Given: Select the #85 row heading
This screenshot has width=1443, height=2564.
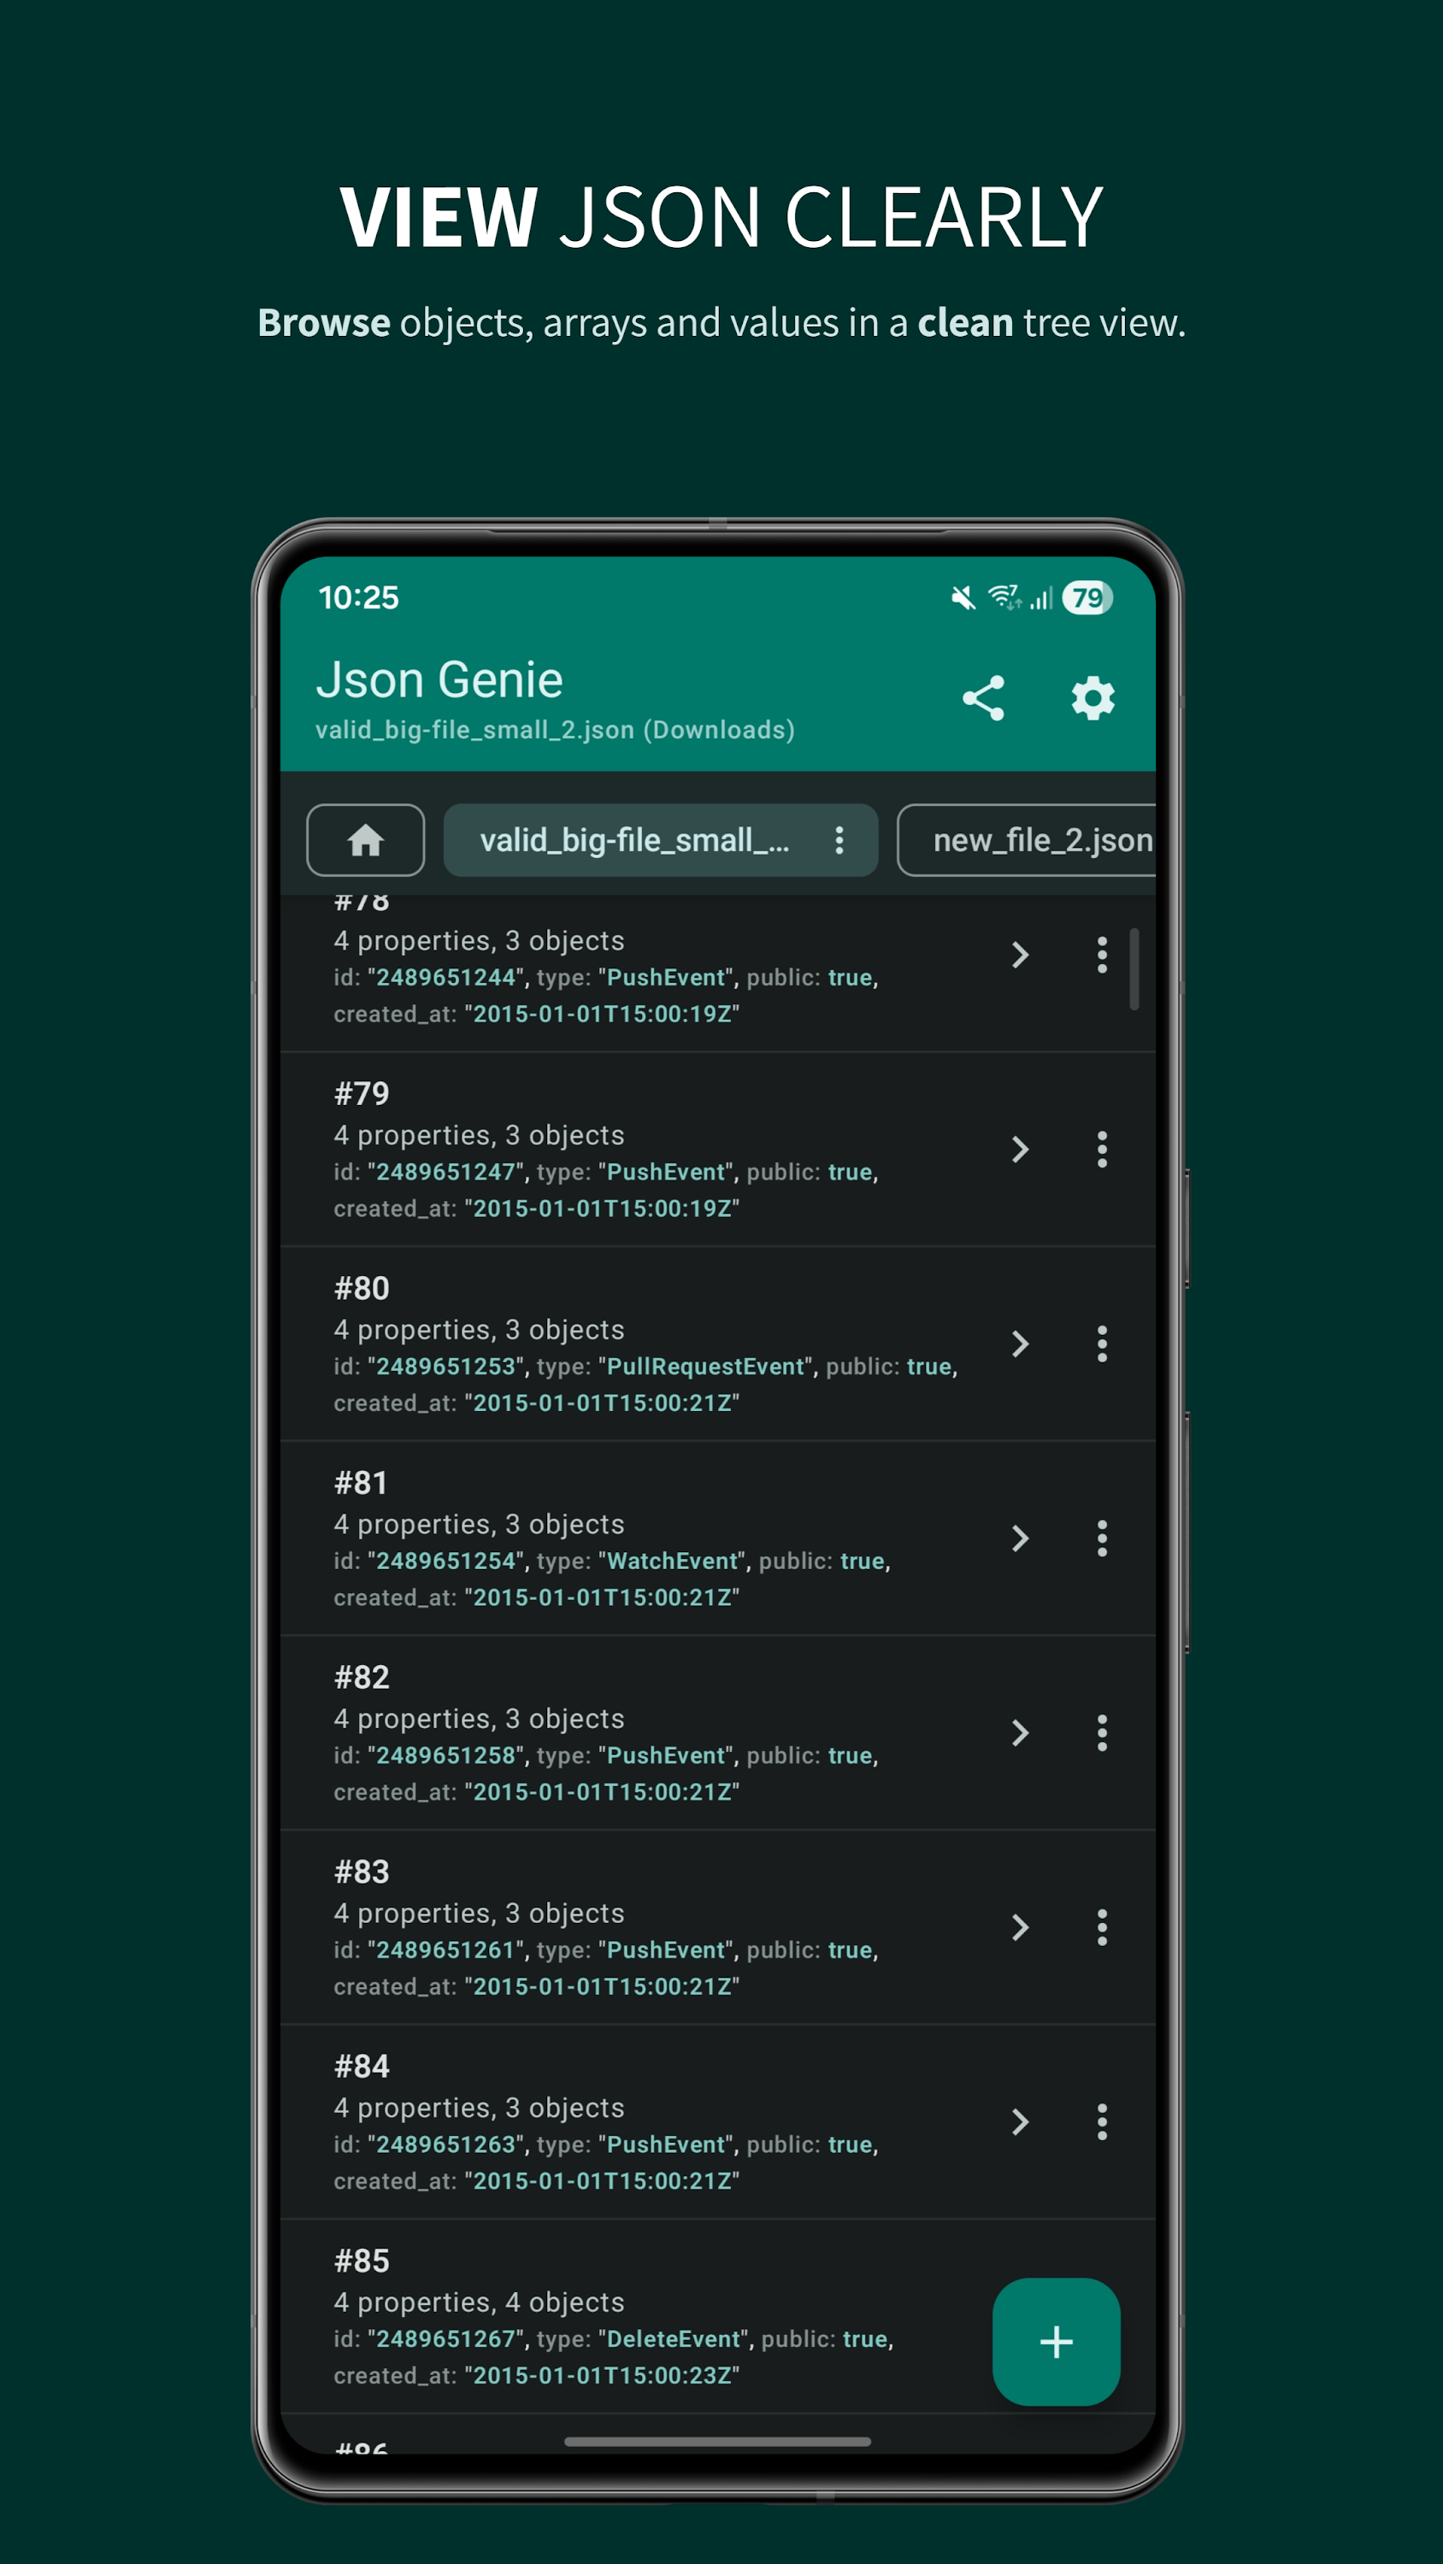Looking at the screenshot, I should (362, 2261).
